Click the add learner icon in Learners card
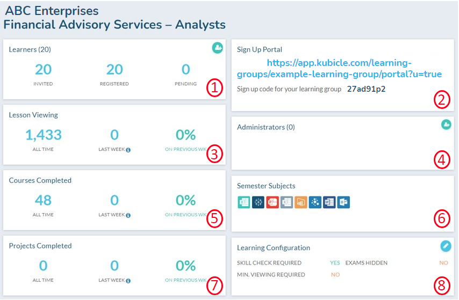 pyautogui.click(x=217, y=49)
